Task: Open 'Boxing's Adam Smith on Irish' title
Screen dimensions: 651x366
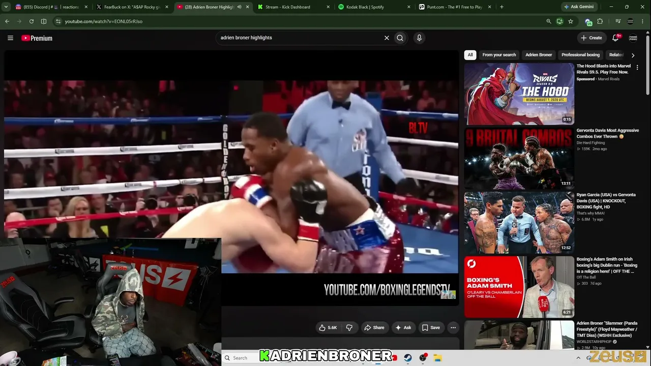Action: (607, 265)
